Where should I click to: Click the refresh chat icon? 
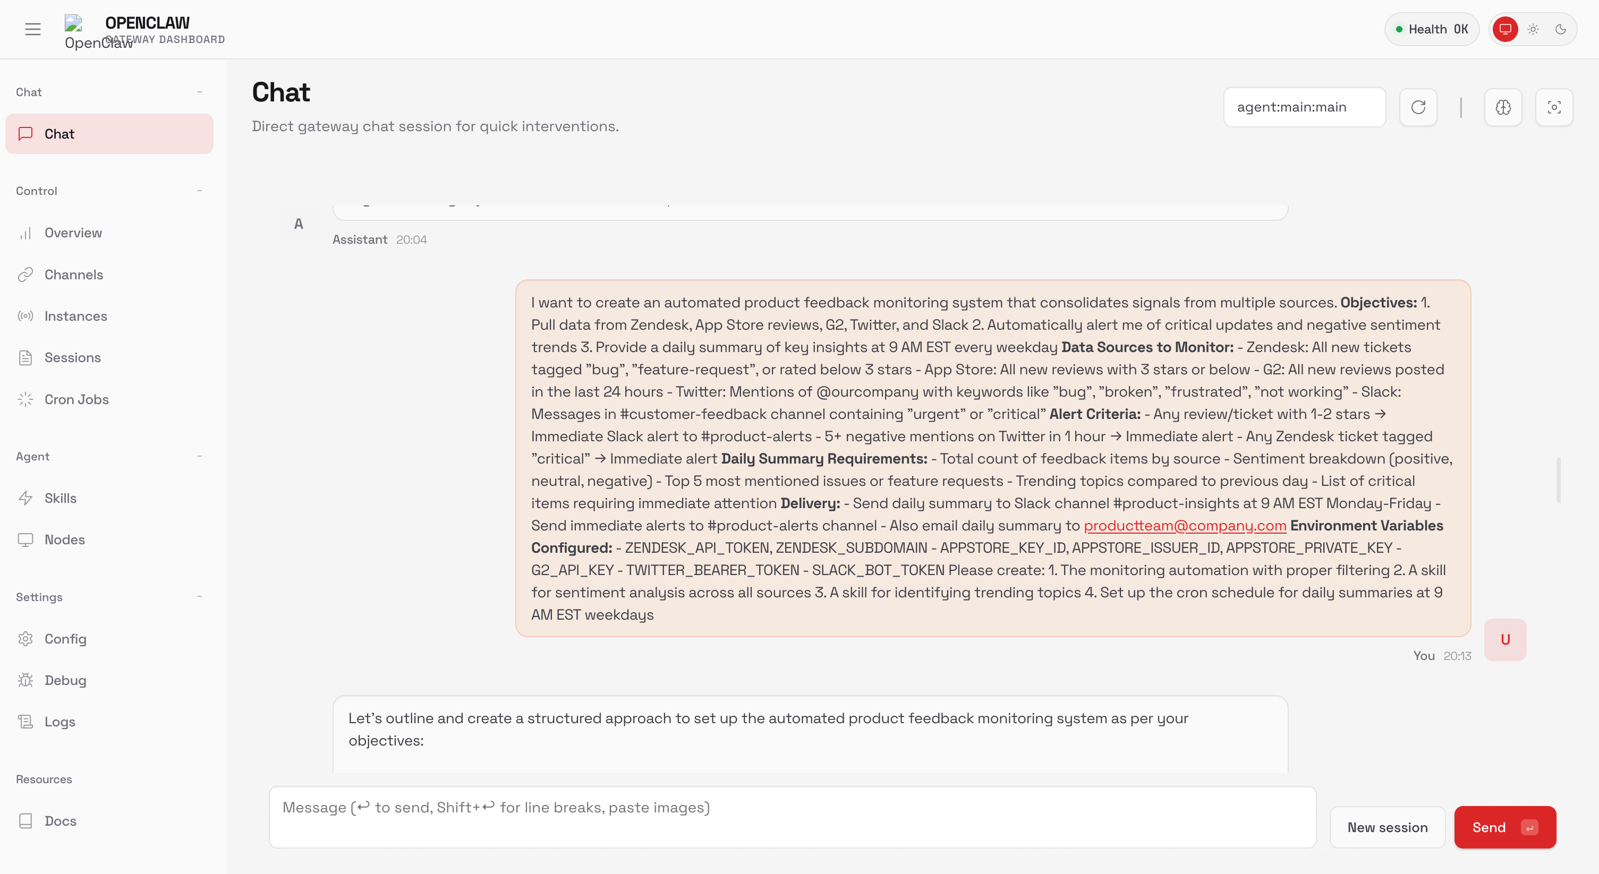(1418, 107)
